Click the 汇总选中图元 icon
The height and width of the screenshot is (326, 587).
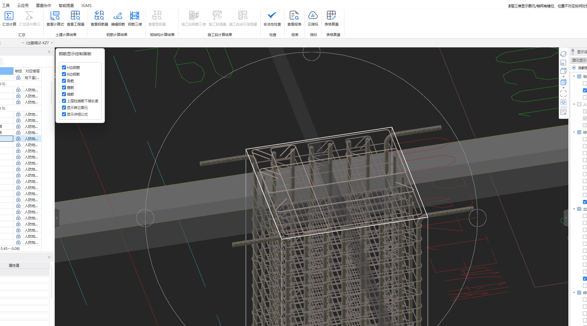pos(29,16)
